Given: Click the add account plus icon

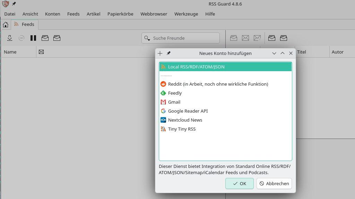Looking at the screenshot, I should click(160, 53).
